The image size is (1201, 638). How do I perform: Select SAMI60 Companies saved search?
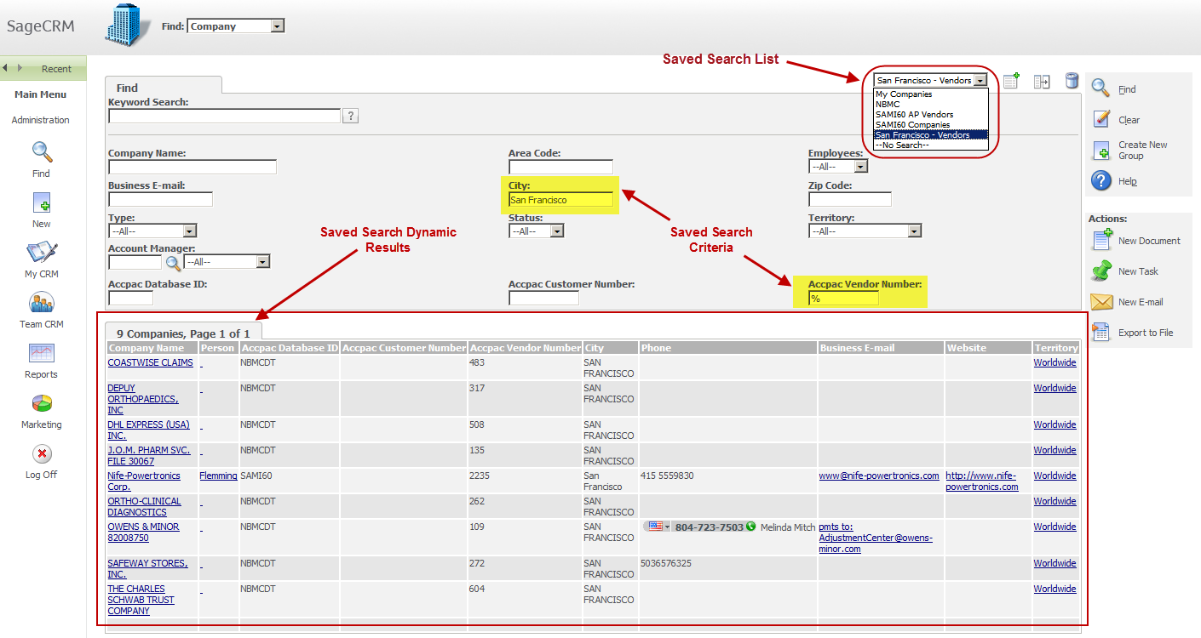(x=912, y=124)
